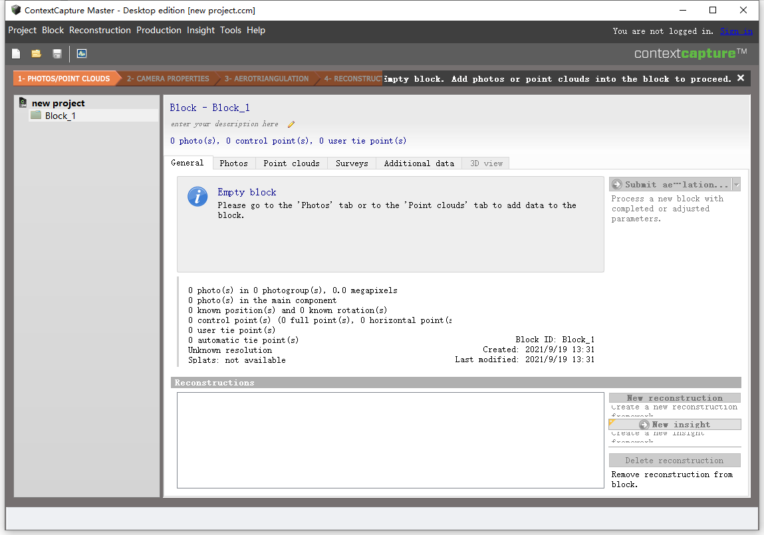Image resolution: width=764 pixels, height=535 pixels.
Task: Click '0 automatic tie point(s)' line
Action: [243, 340]
